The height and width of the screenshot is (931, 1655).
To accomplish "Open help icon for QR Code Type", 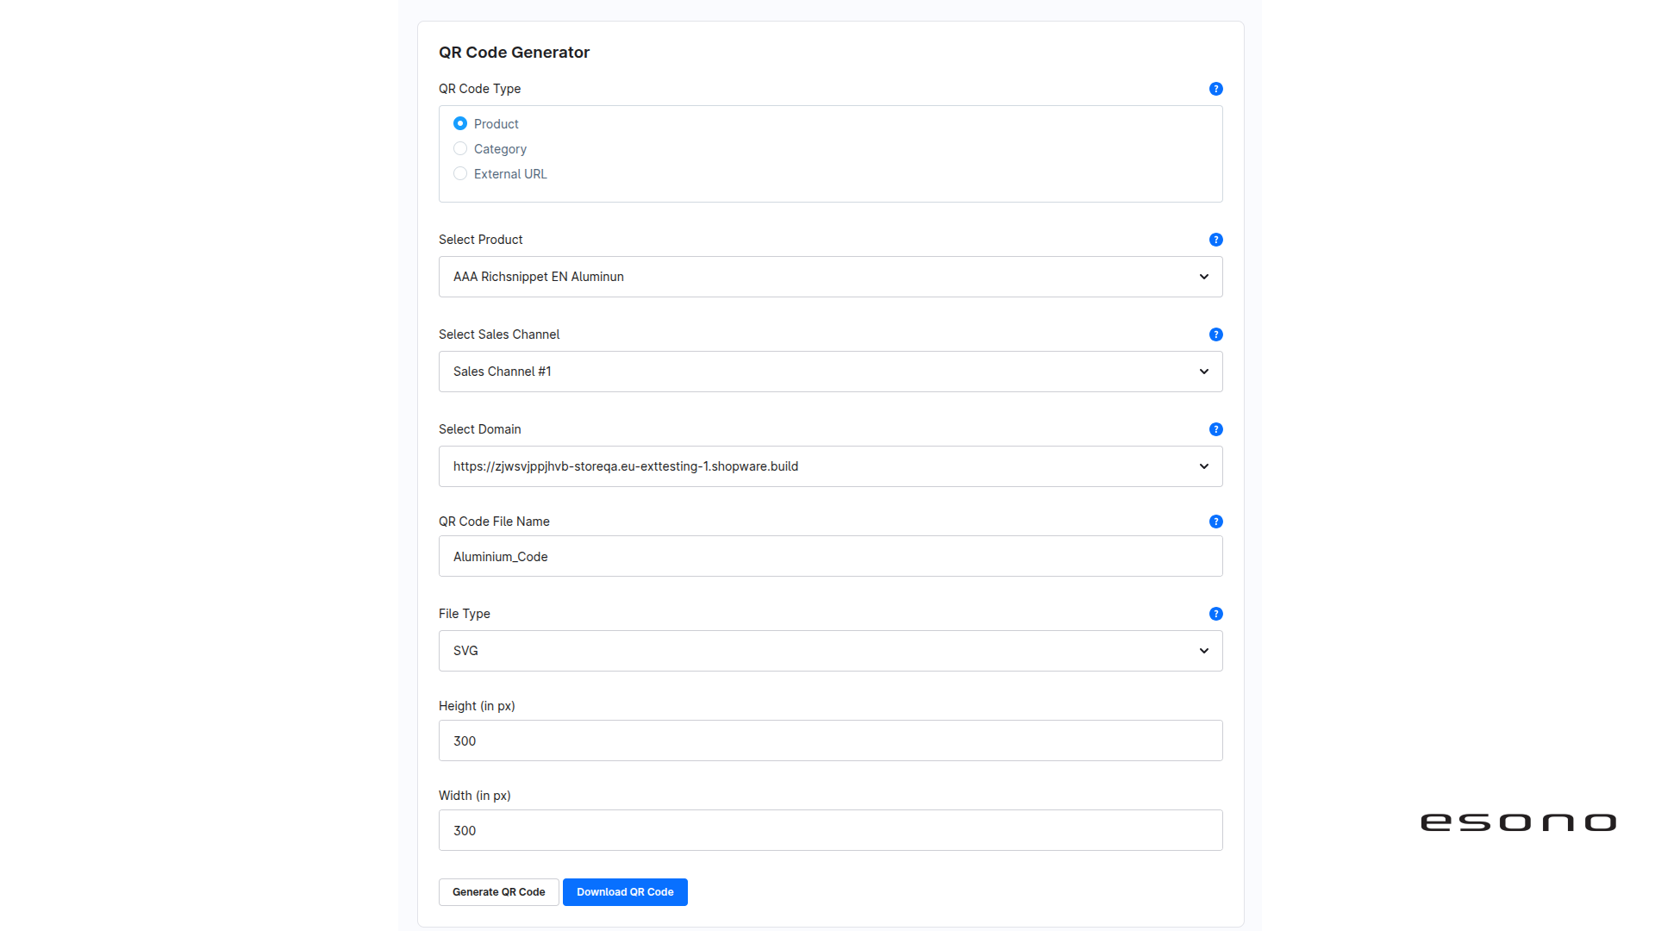I will 1215,89.
